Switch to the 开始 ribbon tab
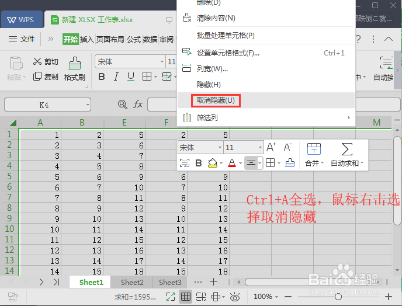This screenshot has width=402, height=306. (71, 40)
